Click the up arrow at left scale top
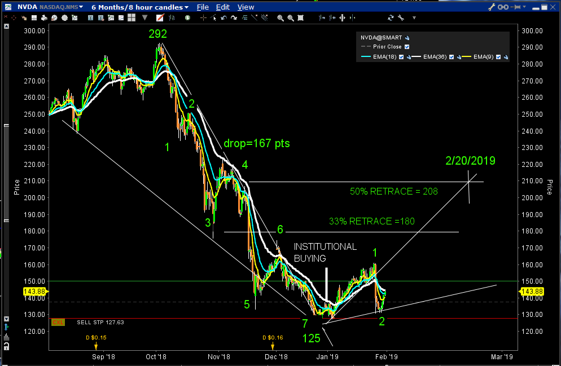Viewport: 561px width, 366px height. [6, 27]
